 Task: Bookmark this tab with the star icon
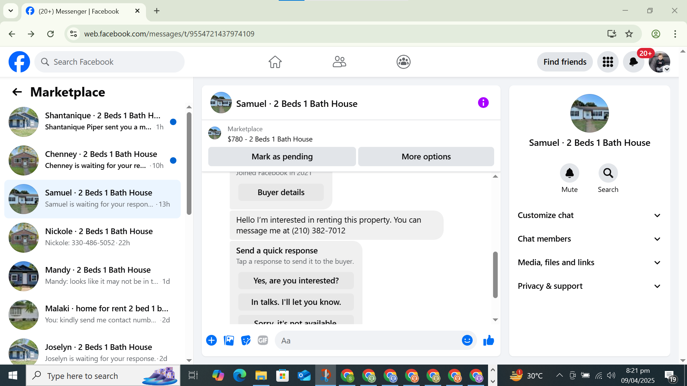(x=629, y=34)
